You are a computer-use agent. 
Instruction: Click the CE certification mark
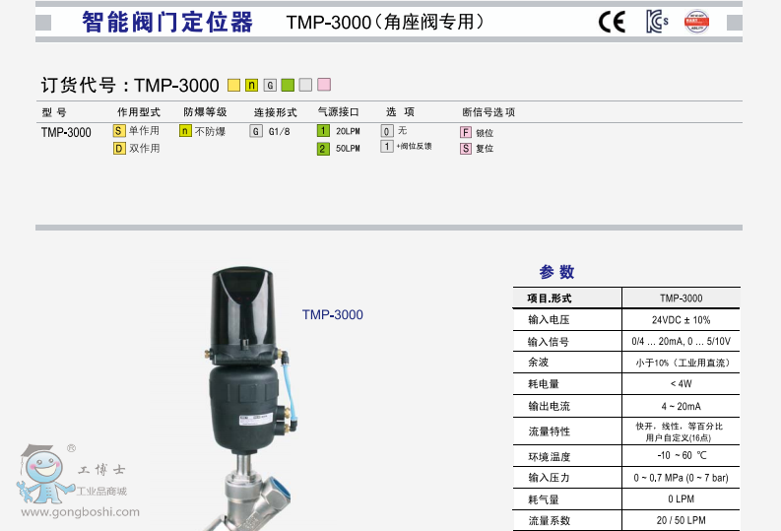(x=612, y=22)
